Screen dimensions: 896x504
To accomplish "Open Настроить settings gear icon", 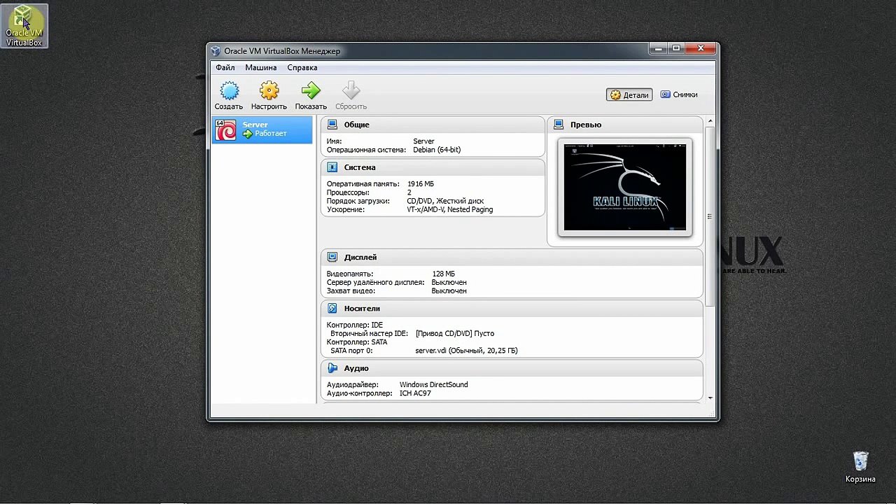I will [x=269, y=91].
